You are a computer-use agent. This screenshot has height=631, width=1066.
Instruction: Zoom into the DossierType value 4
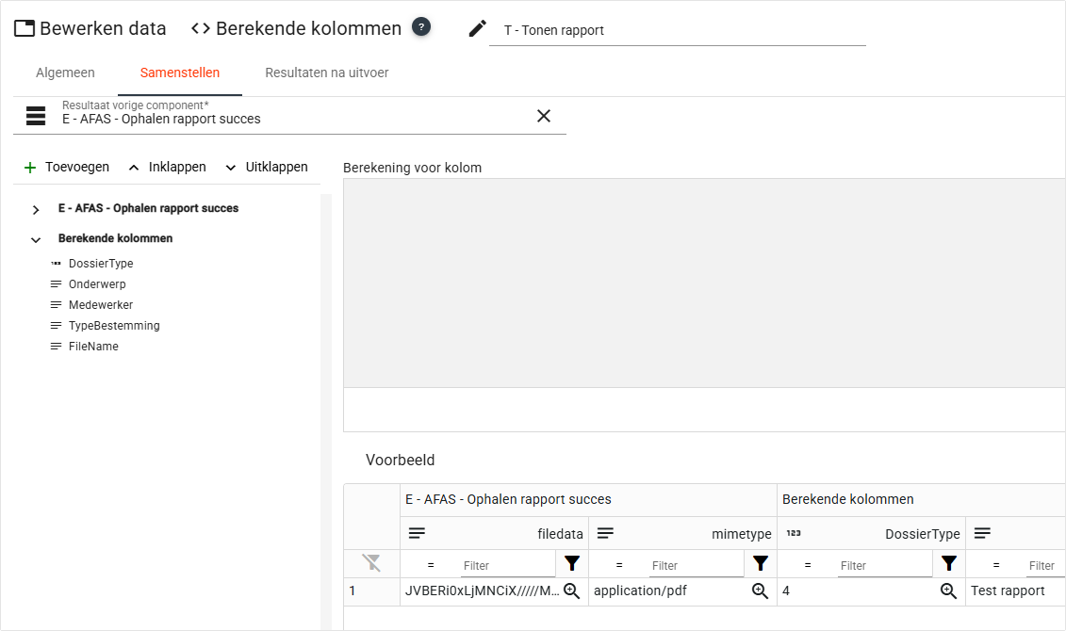[x=948, y=591]
